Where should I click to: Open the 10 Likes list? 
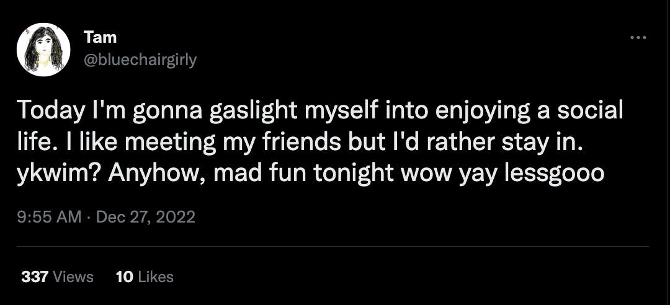145,276
